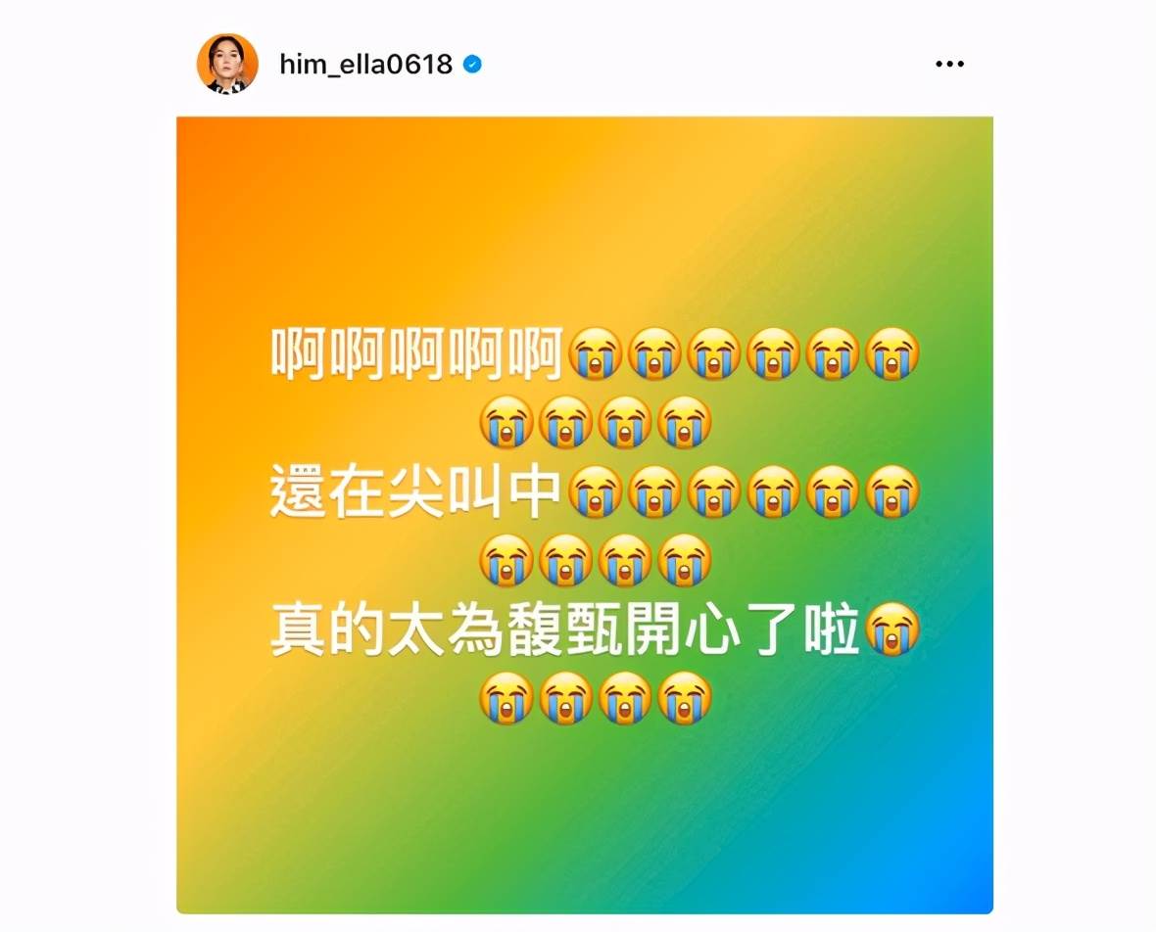Click the blue verified badge icon
Image resolution: width=1156 pixels, height=932 pixels.
472,64
